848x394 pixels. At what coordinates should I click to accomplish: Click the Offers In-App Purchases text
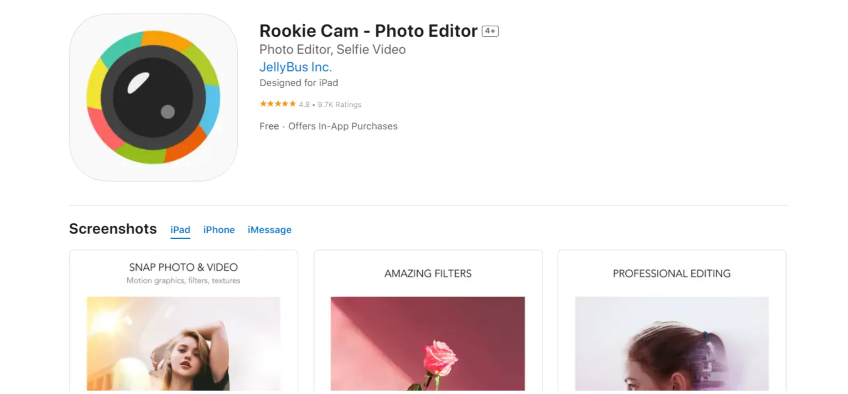[x=343, y=126]
